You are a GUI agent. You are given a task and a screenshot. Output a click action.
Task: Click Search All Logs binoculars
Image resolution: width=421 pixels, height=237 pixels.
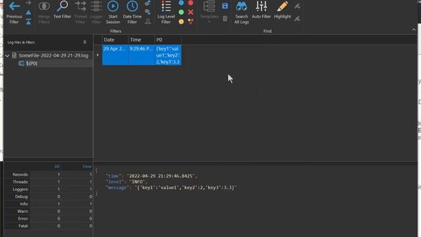coord(241,13)
